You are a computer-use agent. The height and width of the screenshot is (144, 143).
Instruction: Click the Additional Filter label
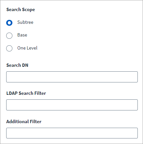tap(24, 122)
